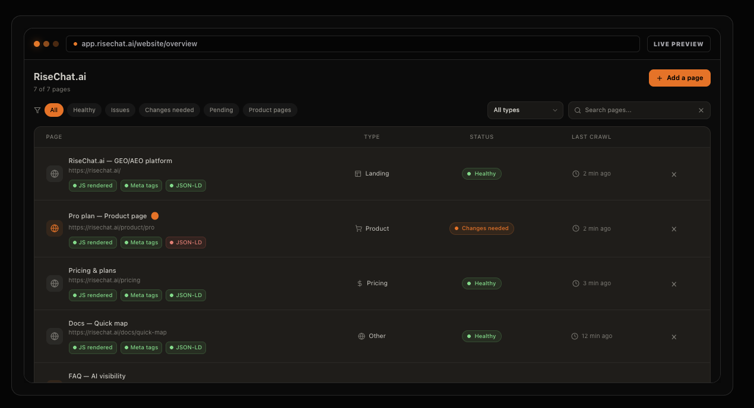Click JS rendered tag in Pro plan row
This screenshot has width=754, height=408.
(93, 243)
